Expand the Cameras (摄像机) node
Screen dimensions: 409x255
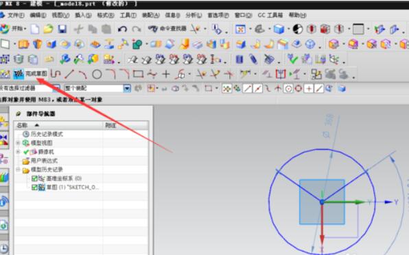coord(18,152)
